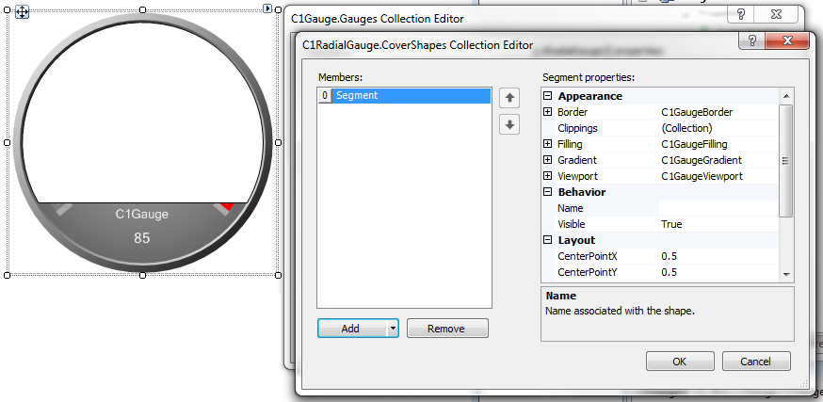Collapse the Behavior category
The width and height of the screenshot is (823, 402).
click(x=548, y=192)
